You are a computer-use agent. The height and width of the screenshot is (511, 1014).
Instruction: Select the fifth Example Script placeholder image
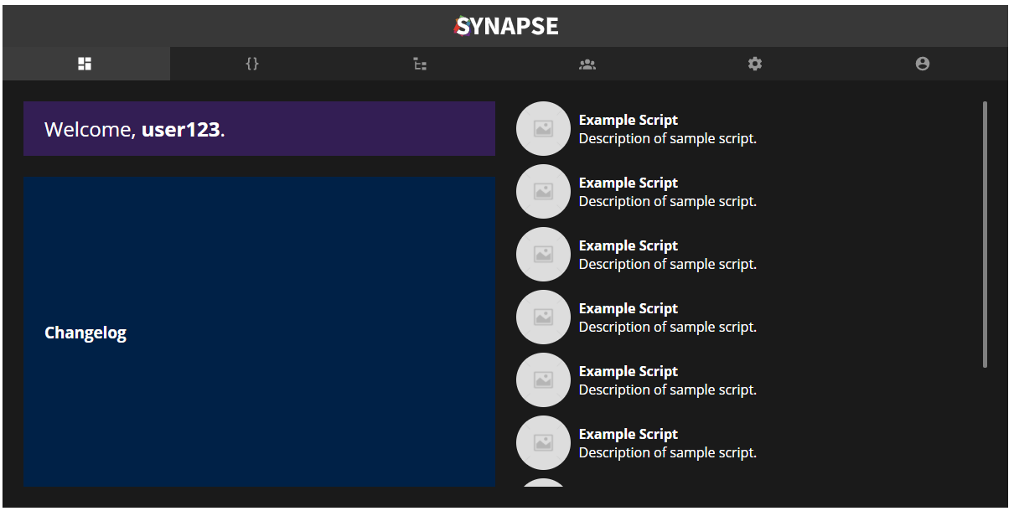tap(543, 380)
